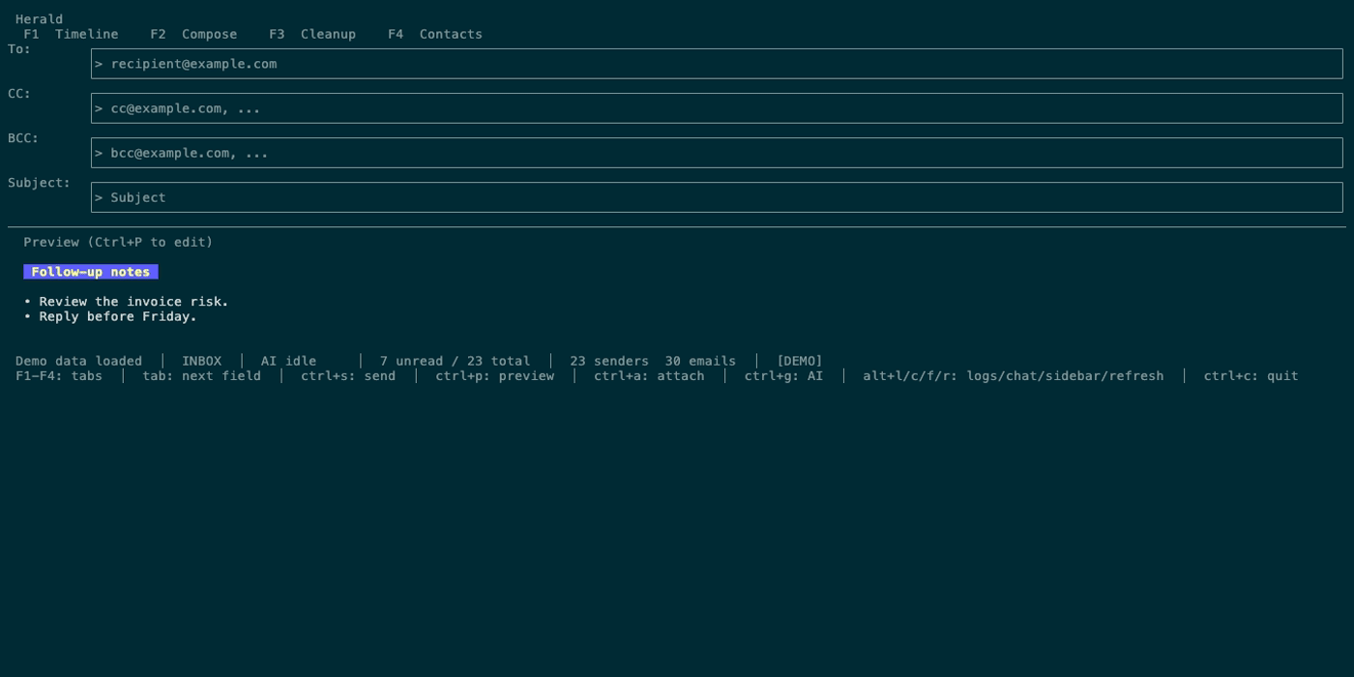
Task: Click the 'AI idle' status entry
Action: (288, 361)
